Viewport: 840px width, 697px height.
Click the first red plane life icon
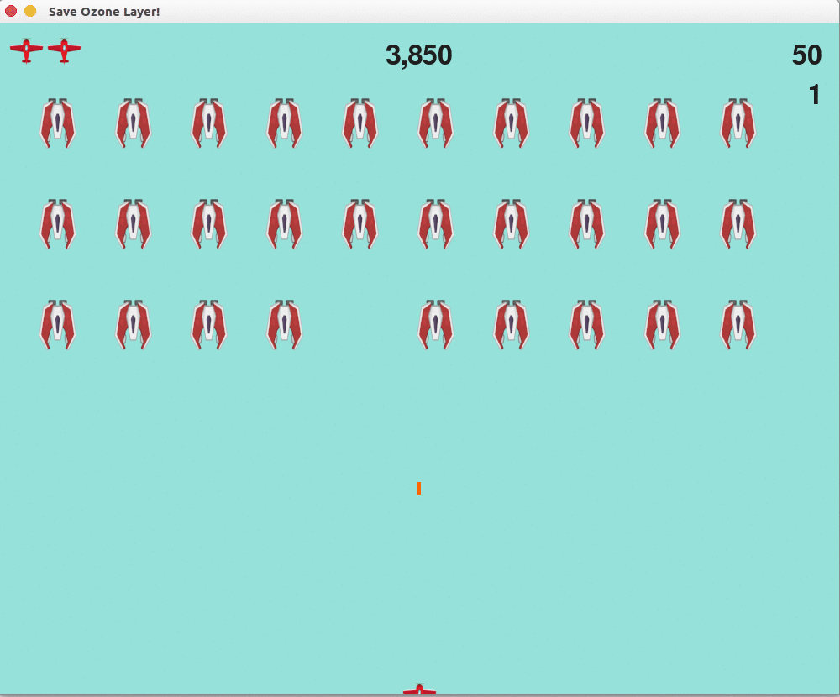click(26, 50)
